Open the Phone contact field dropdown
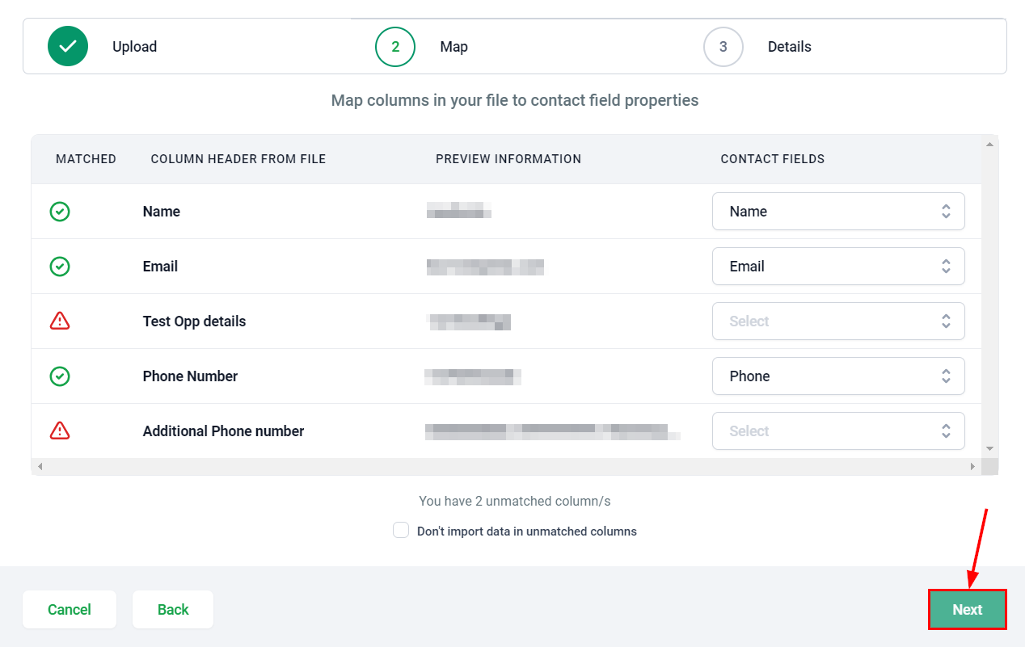This screenshot has width=1025, height=647. click(x=837, y=376)
